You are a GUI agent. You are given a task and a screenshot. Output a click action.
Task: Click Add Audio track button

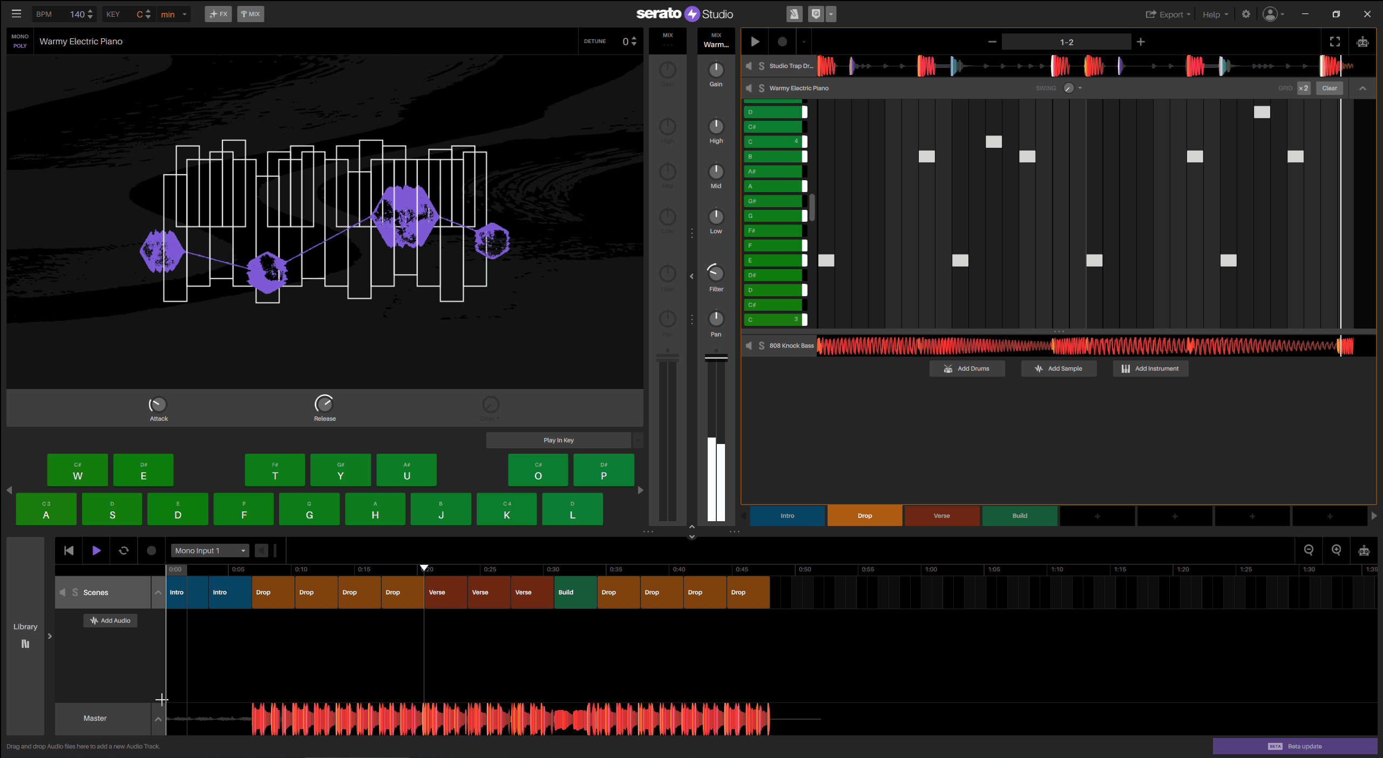tap(110, 620)
